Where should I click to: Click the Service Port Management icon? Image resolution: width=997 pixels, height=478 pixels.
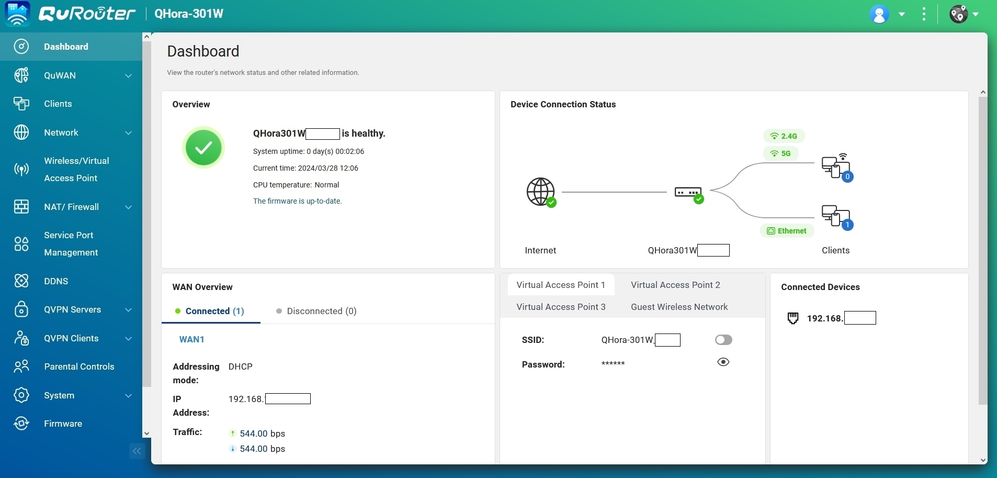[21, 244]
